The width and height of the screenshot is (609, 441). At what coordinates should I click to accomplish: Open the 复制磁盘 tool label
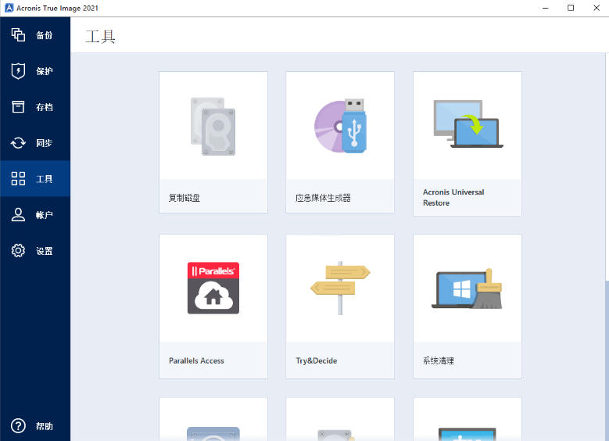point(184,198)
